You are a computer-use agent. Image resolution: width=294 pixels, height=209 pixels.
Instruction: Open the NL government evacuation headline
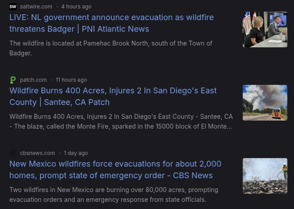tap(111, 23)
